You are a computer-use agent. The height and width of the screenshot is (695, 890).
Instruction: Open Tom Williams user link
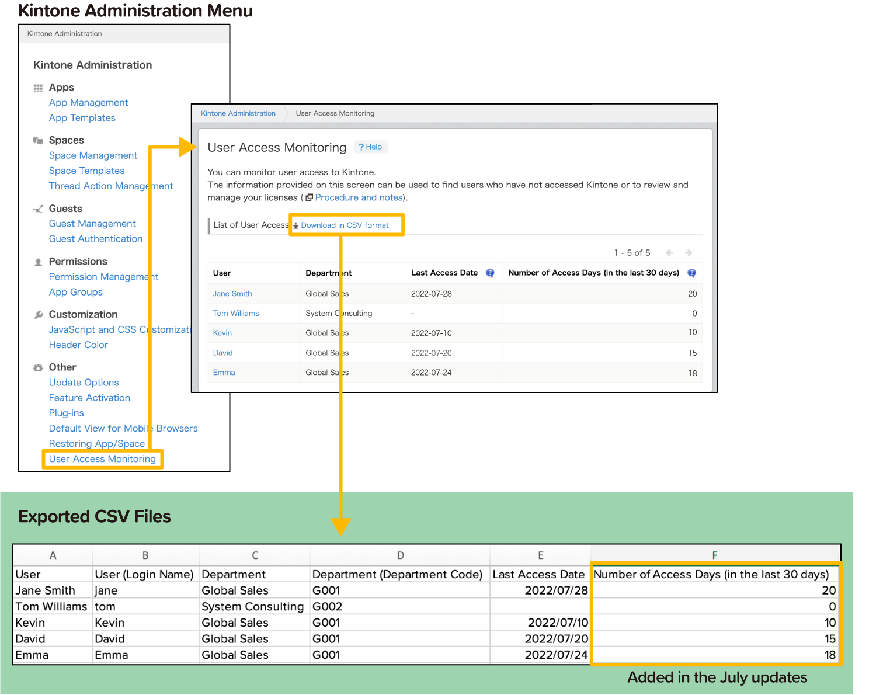pyautogui.click(x=236, y=314)
